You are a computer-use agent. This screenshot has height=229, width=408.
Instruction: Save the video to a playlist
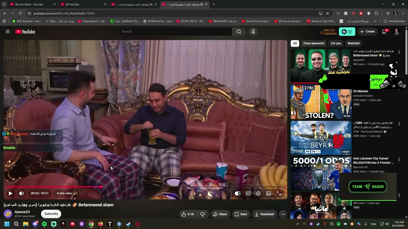click(241, 214)
